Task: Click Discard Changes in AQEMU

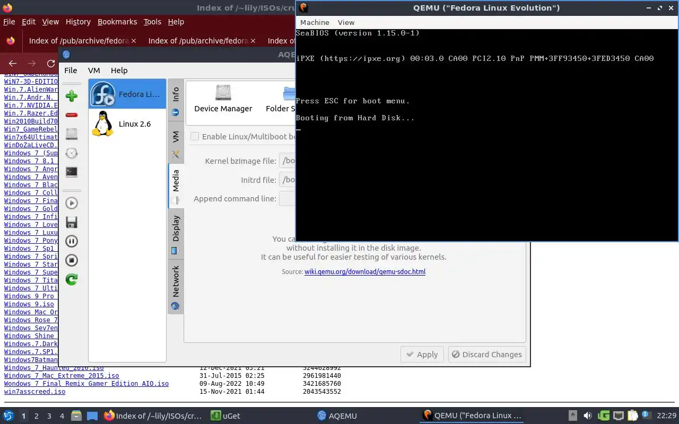Action: pos(487,355)
